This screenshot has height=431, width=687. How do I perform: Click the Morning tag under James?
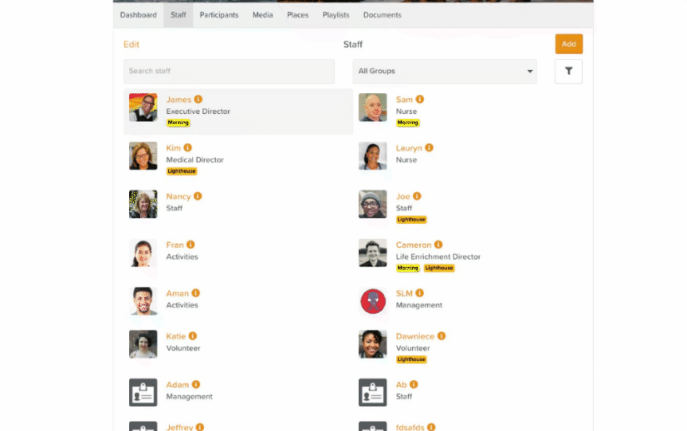[x=178, y=123]
